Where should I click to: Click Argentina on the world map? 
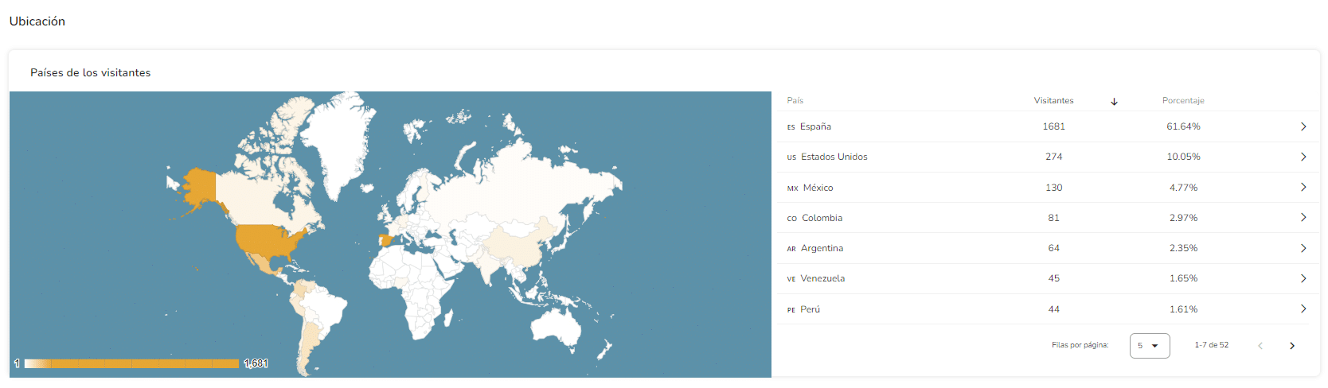pyautogui.click(x=309, y=342)
